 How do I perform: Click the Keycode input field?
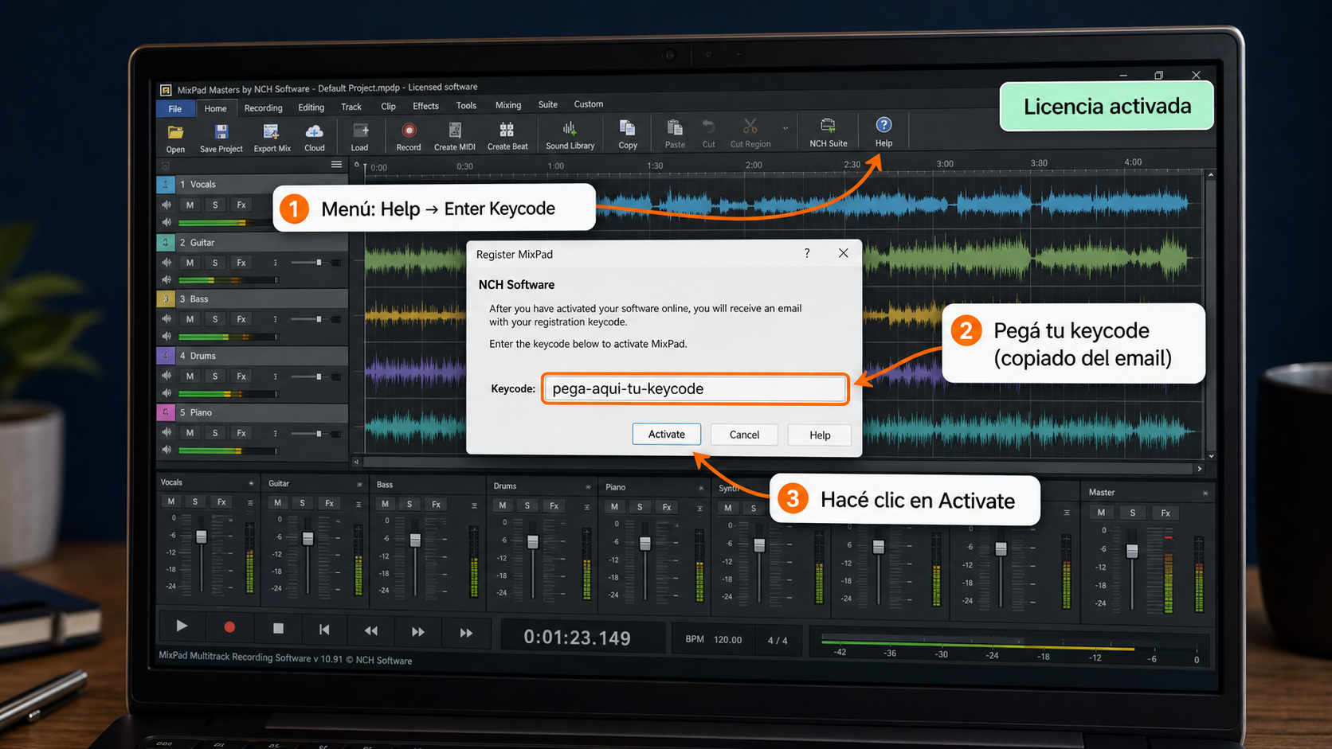pyautogui.click(x=695, y=388)
